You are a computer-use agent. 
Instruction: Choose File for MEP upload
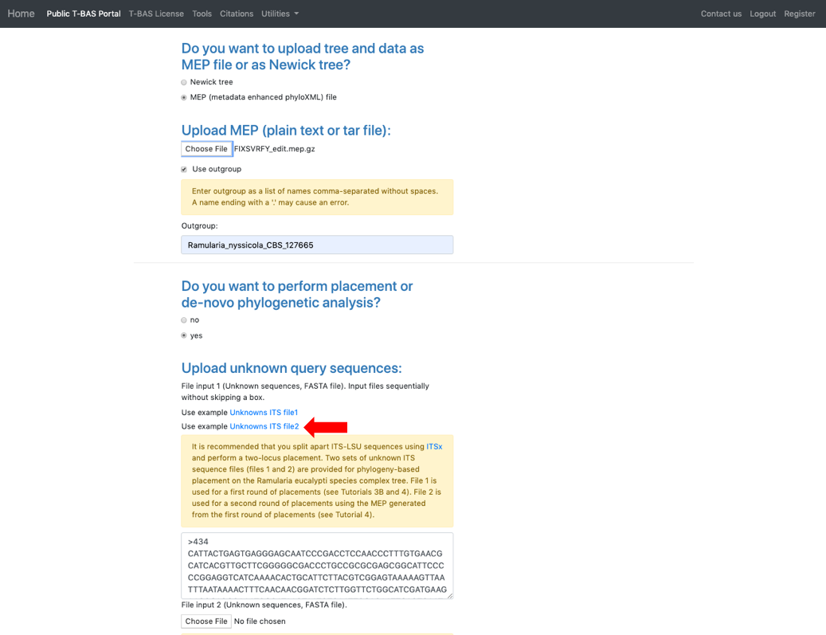[206, 149]
